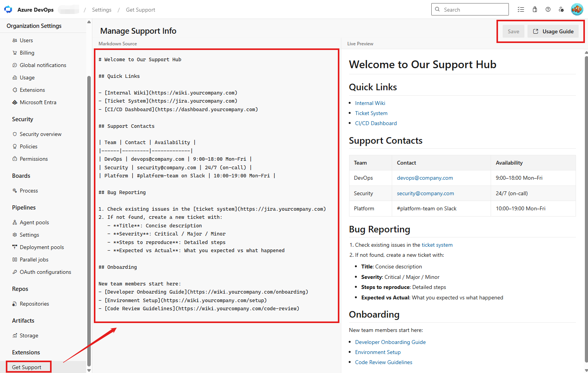Select the Repositories icon
Viewport: 588px width, 373px height.
15,304
